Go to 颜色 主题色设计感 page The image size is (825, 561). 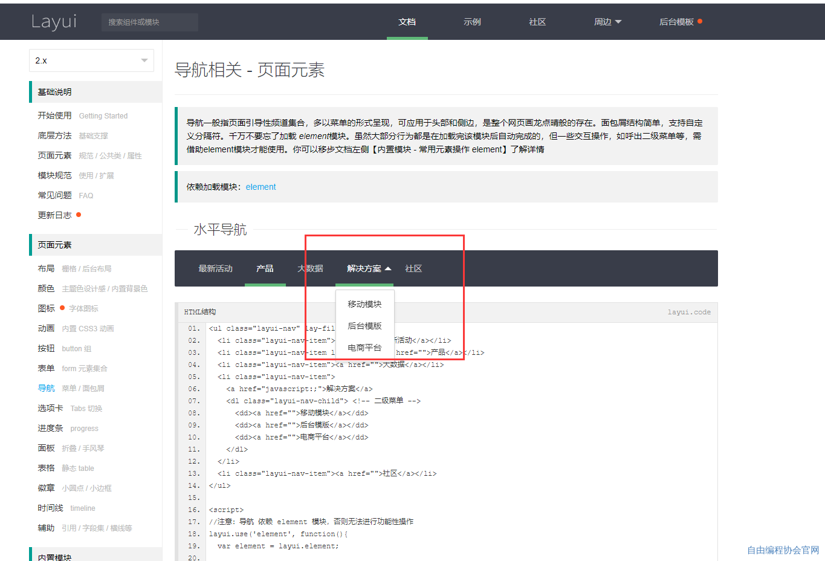93,288
